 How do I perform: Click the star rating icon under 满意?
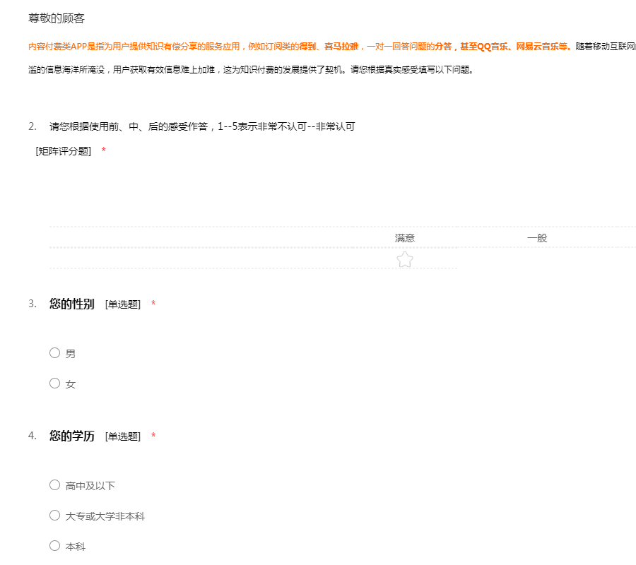[404, 260]
